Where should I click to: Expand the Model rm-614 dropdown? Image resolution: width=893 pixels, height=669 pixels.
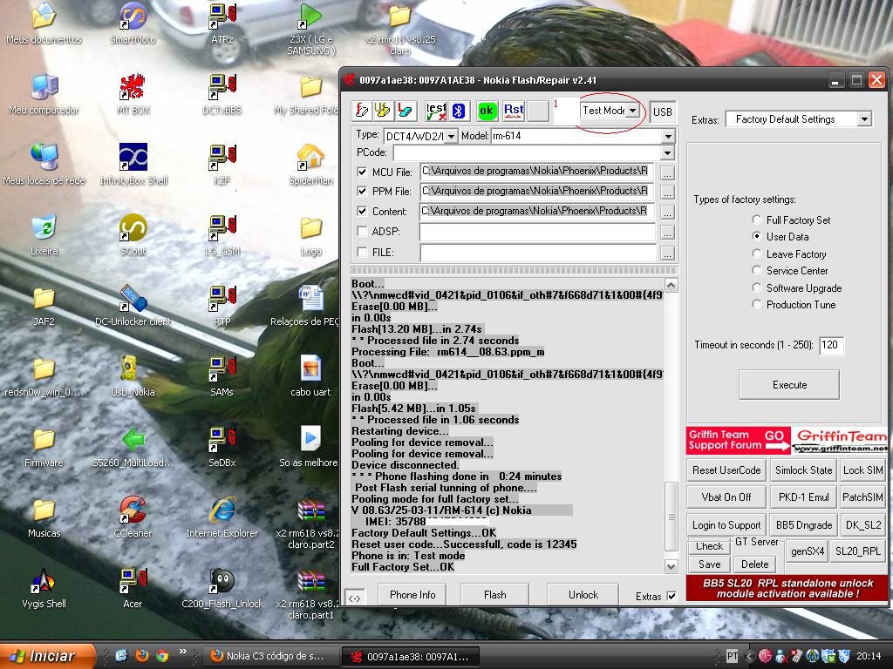pos(668,137)
